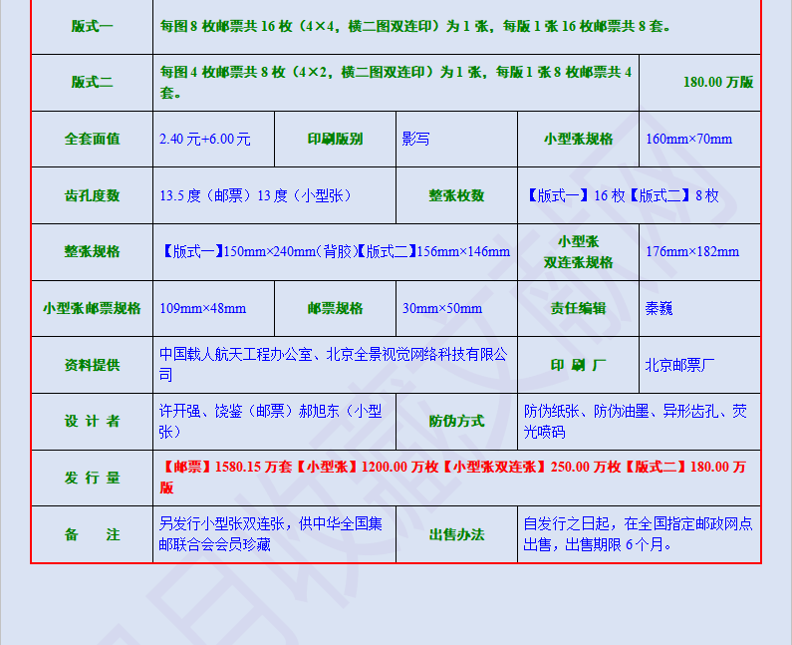Click the 齿孔度数 label cell

[92, 195]
